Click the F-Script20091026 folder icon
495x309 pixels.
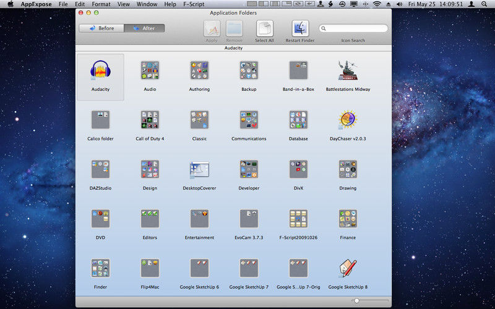point(298,219)
